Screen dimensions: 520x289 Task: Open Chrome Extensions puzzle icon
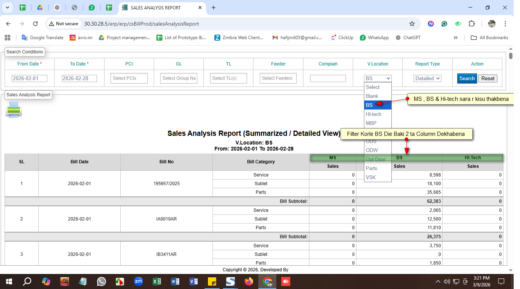[471, 24]
